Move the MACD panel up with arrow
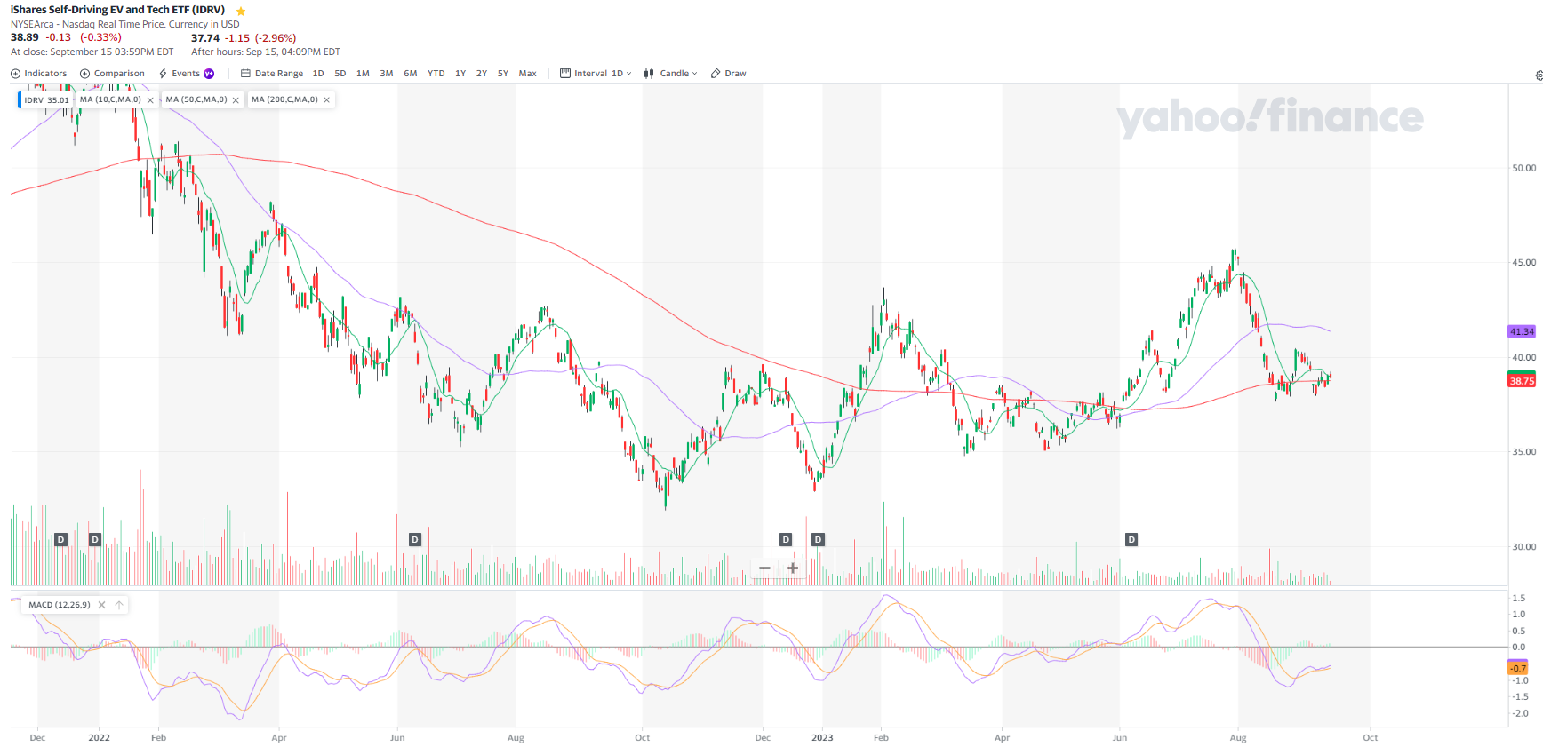The height and width of the screenshot is (747, 1543). tap(119, 605)
